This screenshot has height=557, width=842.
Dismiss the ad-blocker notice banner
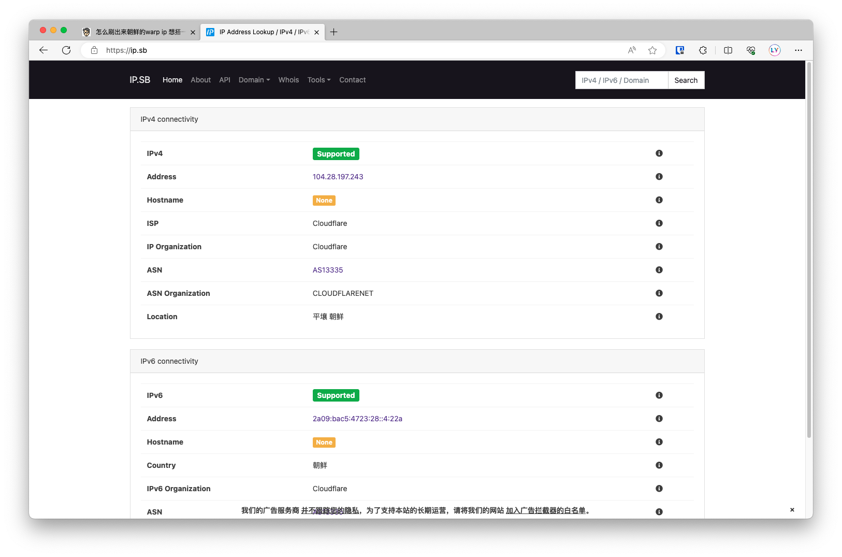pyautogui.click(x=792, y=510)
